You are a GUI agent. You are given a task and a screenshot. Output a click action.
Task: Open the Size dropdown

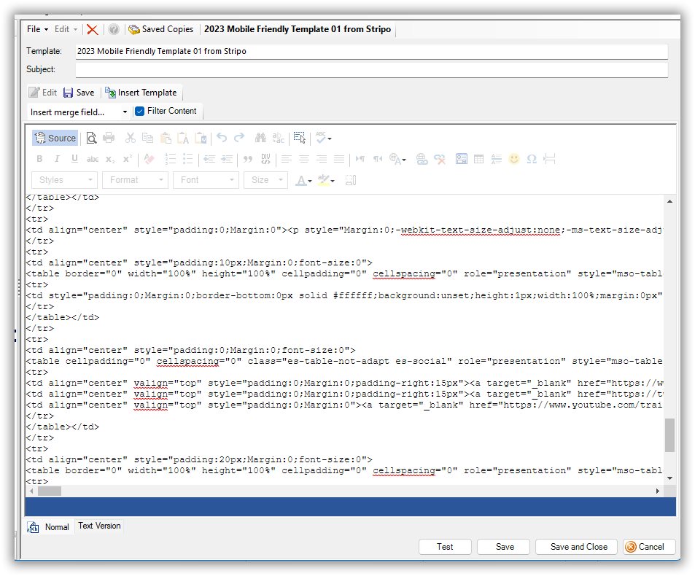coord(265,180)
